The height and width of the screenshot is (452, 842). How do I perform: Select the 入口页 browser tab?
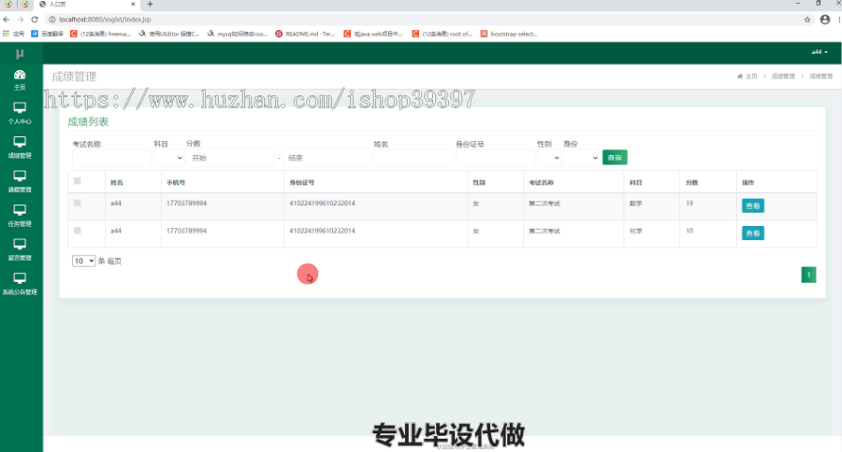tap(86, 5)
